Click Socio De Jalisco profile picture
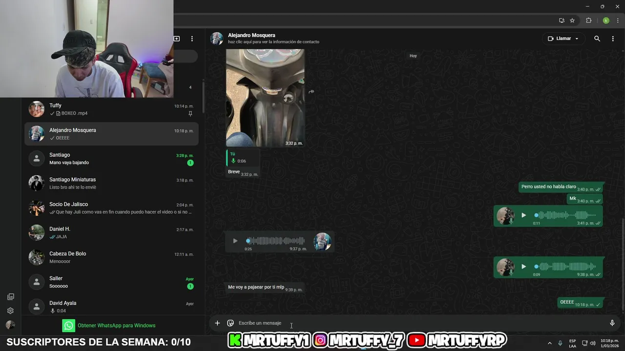The height and width of the screenshot is (351, 625). (x=37, y=208)
